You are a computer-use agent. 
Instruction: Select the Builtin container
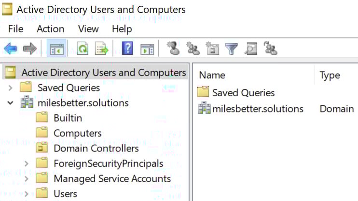coord(68,118)
